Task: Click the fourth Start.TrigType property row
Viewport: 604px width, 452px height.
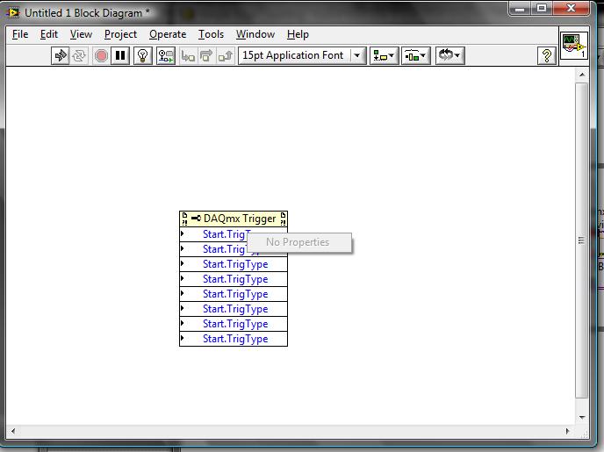Action: (234, 279)
